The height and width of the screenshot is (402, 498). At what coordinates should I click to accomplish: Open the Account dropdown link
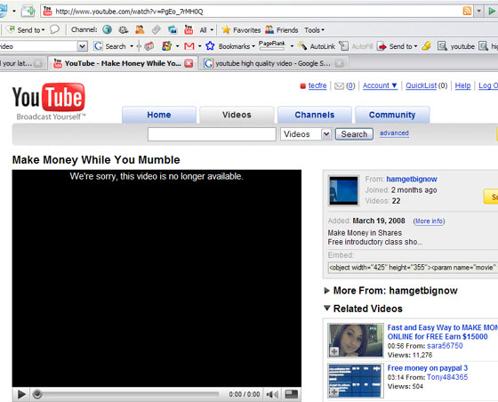pyautogui.click(x=380, y=85)
